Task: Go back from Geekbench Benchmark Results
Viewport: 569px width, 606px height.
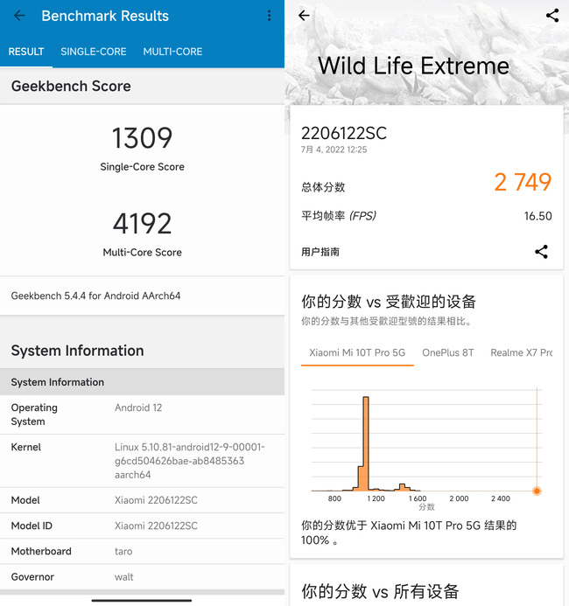Action: tap(19, 16)
